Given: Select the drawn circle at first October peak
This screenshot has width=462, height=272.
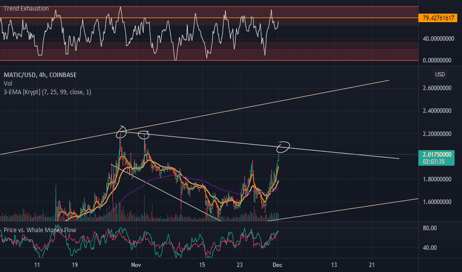Looking at the screenshot, I should click(x=121, y=133).
